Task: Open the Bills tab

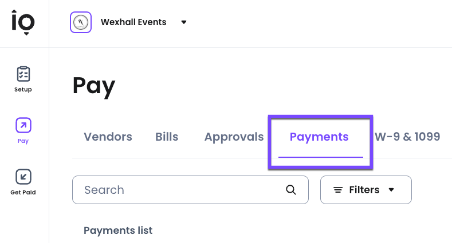Action: [x=167, y=137]
